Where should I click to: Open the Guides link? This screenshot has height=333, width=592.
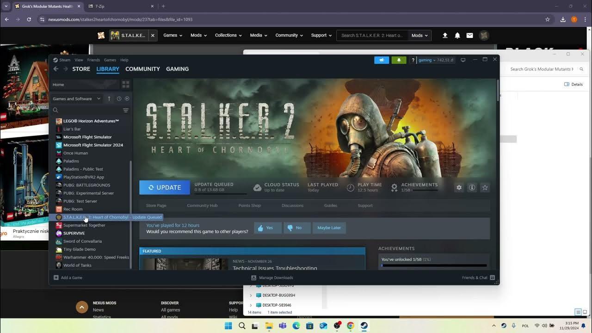[x=330, y=205]
